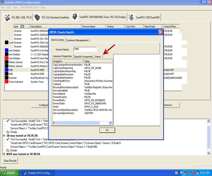Click the red square beside Motion Sensor

(x=7, y=62)
